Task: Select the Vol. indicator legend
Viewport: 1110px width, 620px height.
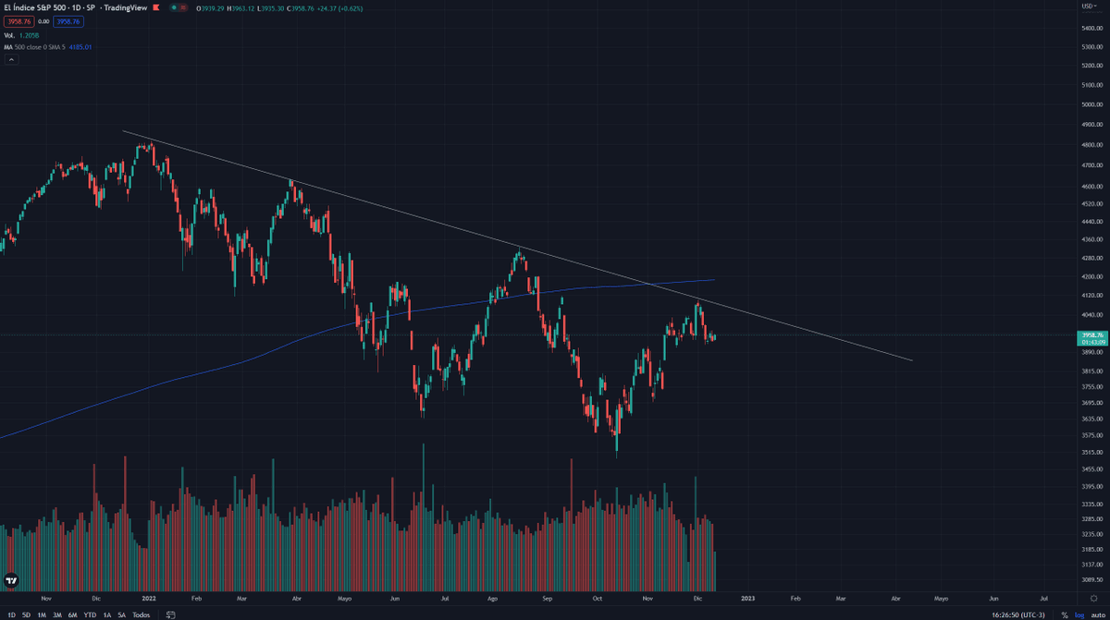Action: [9, 35]
